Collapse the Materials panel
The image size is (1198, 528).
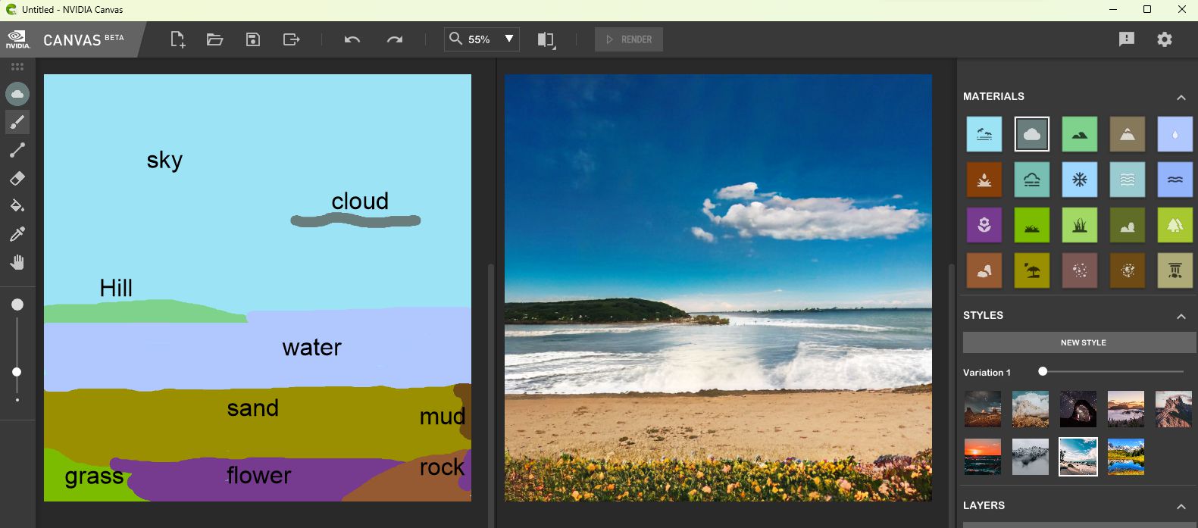coord(1181,97)
